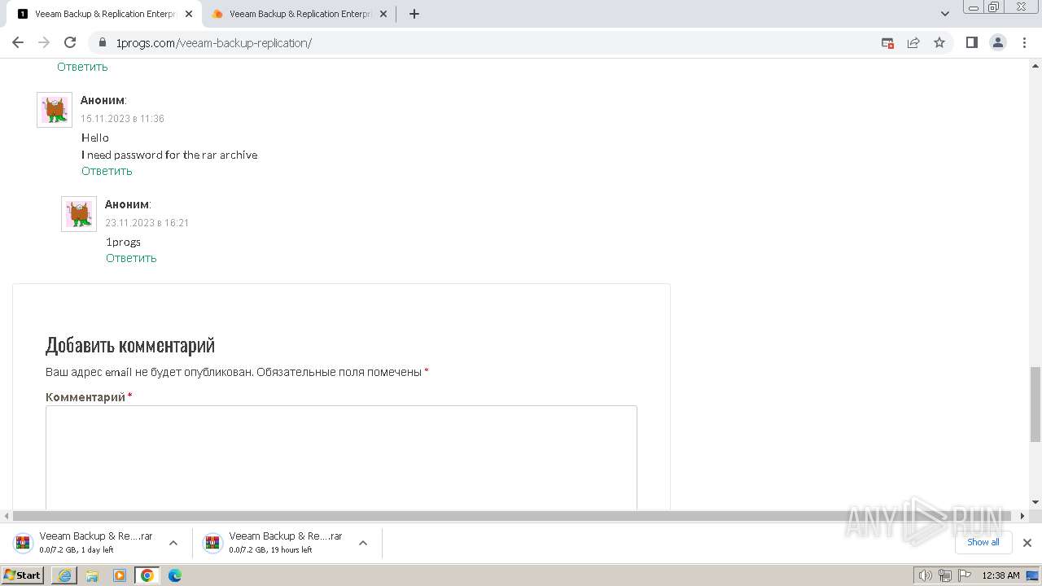Open the Windows Start menu
Screen dimensions: 1042x586
(23, 575)
